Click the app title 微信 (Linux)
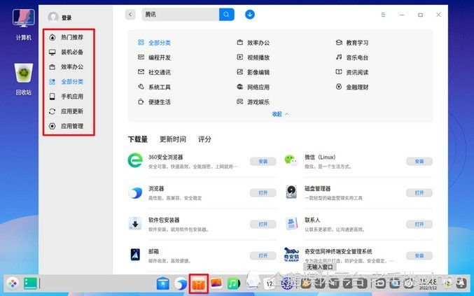 click(320, 157)
